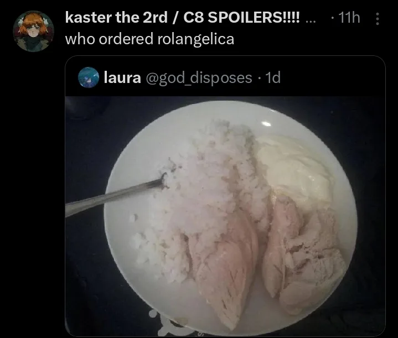Image resolution: width=398 pixels, height=338 pixels.
Task: Select the "who ordered rolangelica" tweet text
Action: [149, 39]
